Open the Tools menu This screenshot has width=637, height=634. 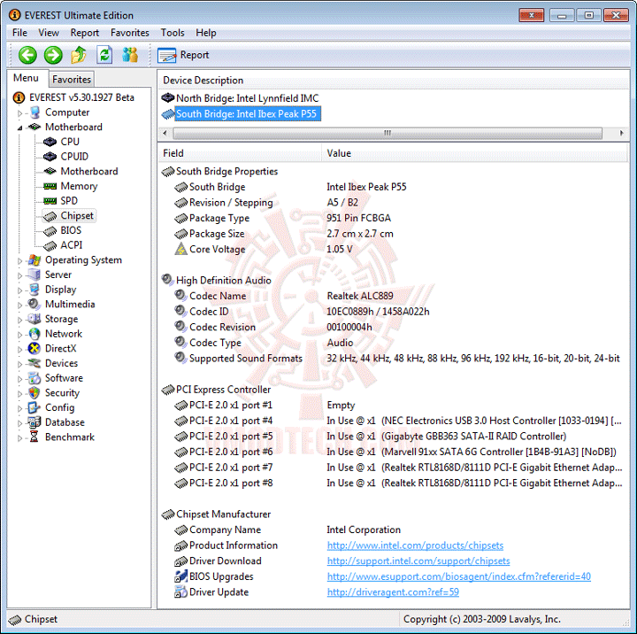tap(173, 33)
